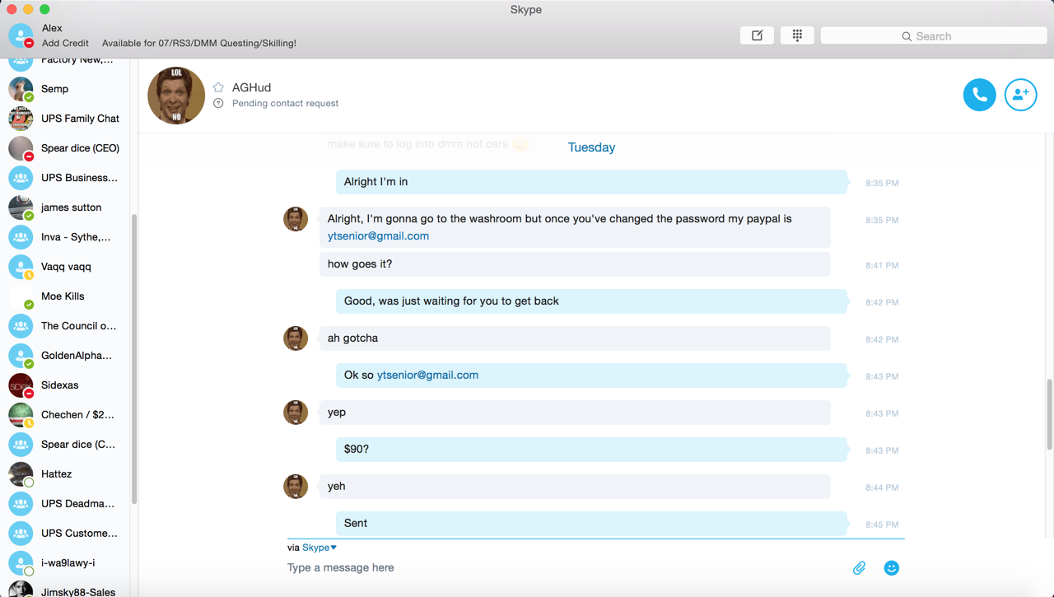Select Chechen / $2... contact
This screenshot has height=597, width=1054.
66,415
